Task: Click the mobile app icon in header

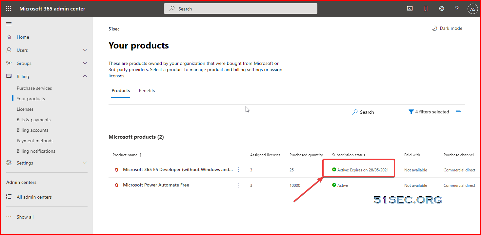Action: [426, 9]
